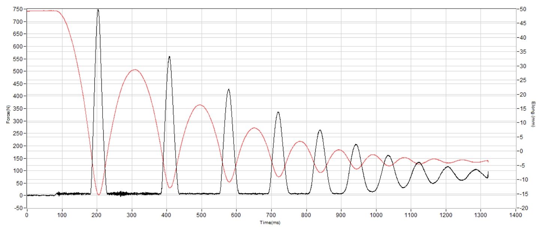
Task: Click the black force peak near 720 ms
Action: [278, 112]
